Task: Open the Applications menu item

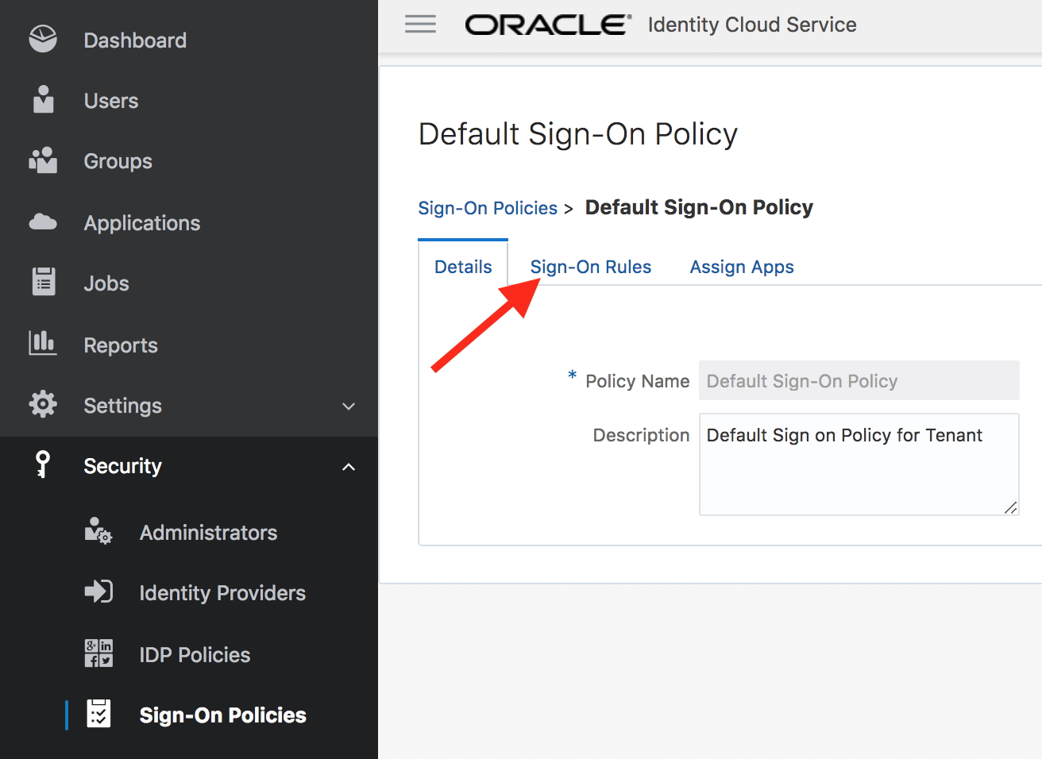Action: pyautogui.click(x=142, y=223)
